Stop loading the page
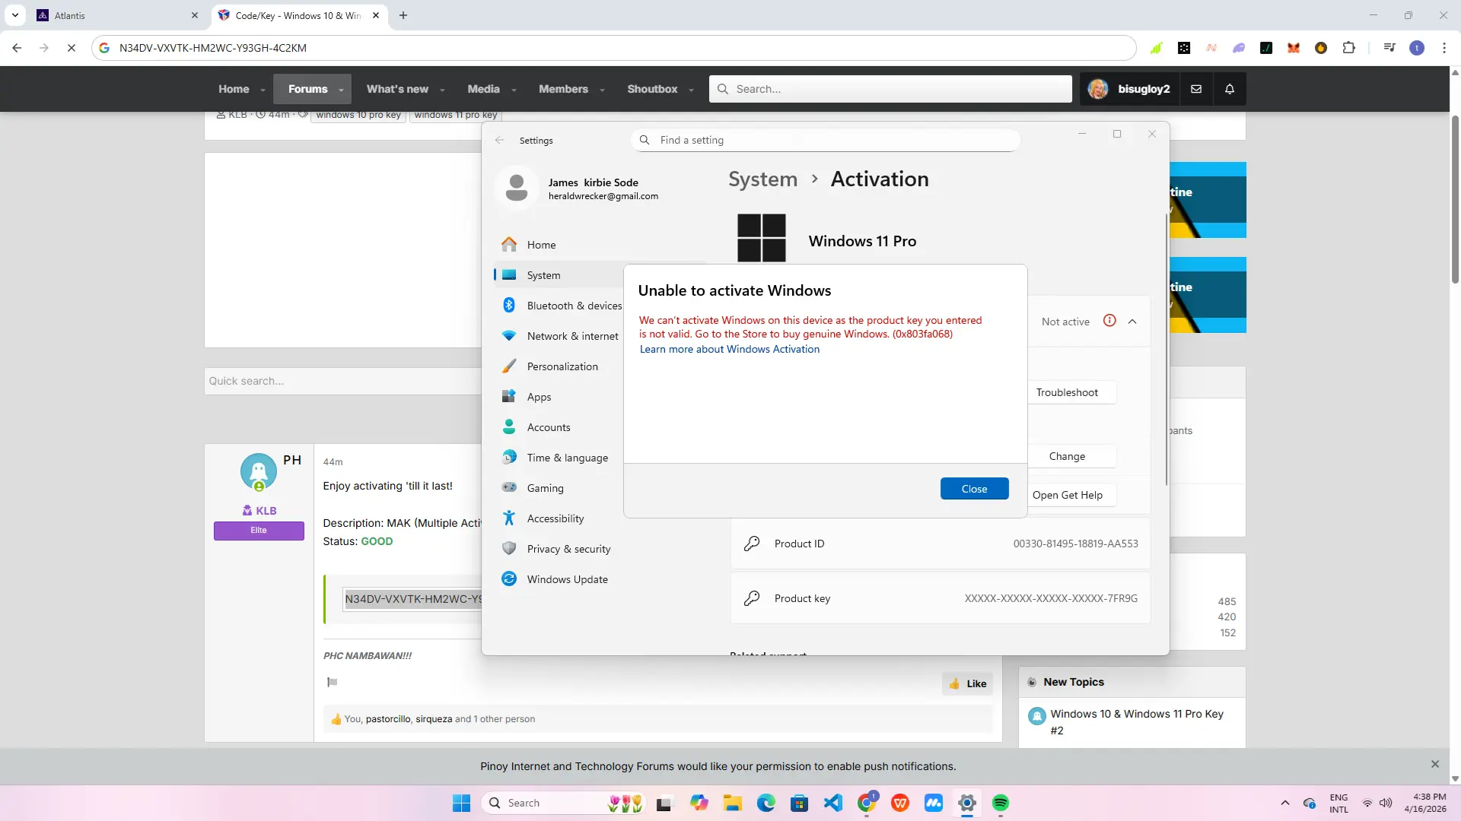The width and height of the screenshot is (1461, 821). 72,48
